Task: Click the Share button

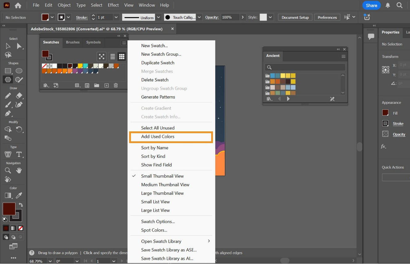Action: pyautogui.click(x=371, y=5)
